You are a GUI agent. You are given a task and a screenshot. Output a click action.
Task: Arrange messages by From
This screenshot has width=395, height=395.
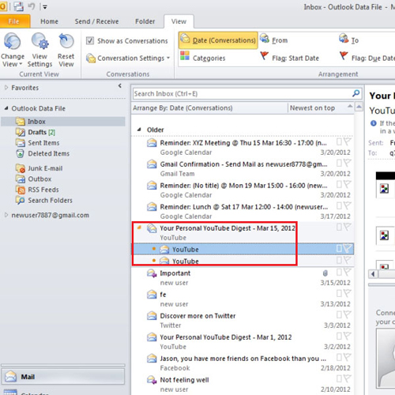click(x=274, y=40)
